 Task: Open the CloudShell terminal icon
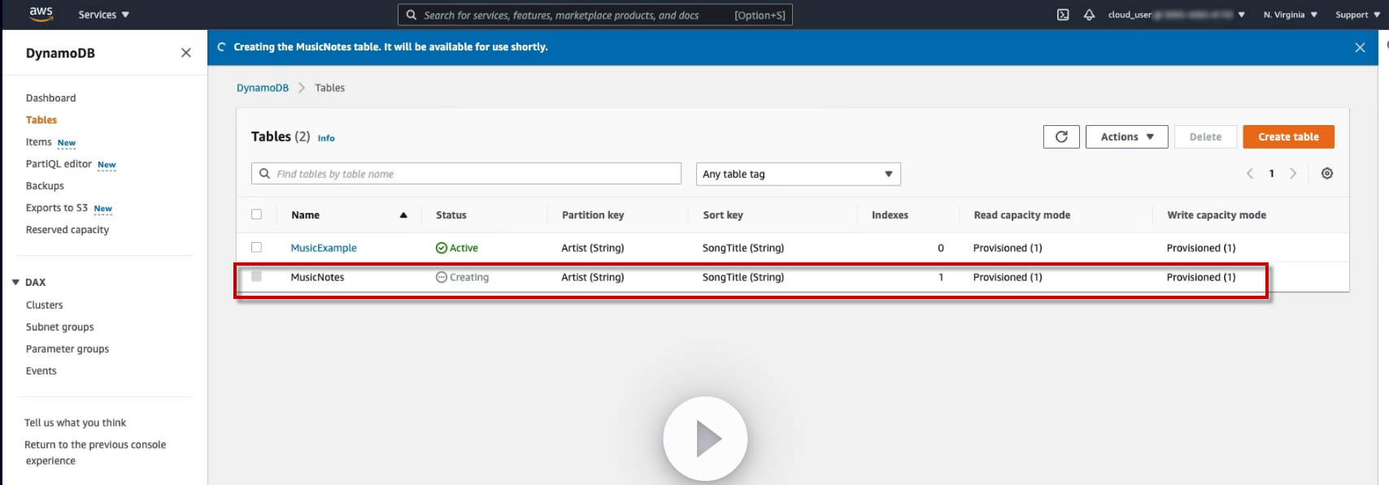pyautogui.click(x=1062, y=15)
